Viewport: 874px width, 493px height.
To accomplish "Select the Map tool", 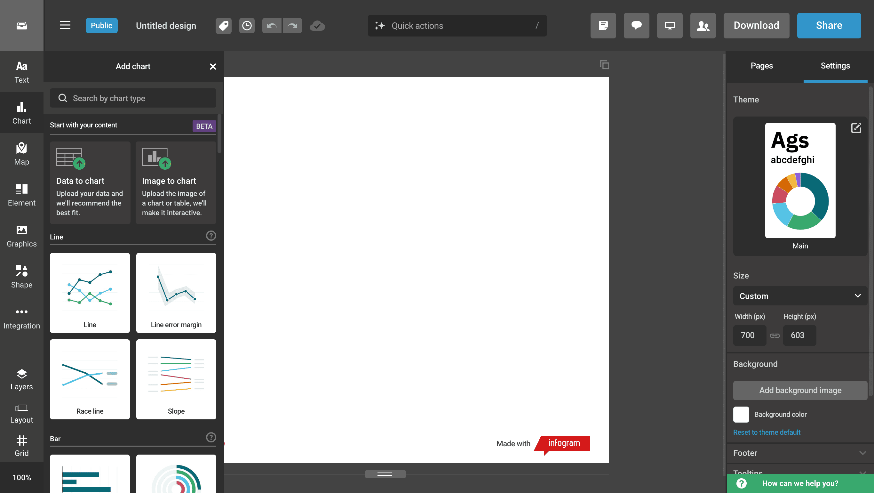I will pyautogui.click(x=22, y=154).
